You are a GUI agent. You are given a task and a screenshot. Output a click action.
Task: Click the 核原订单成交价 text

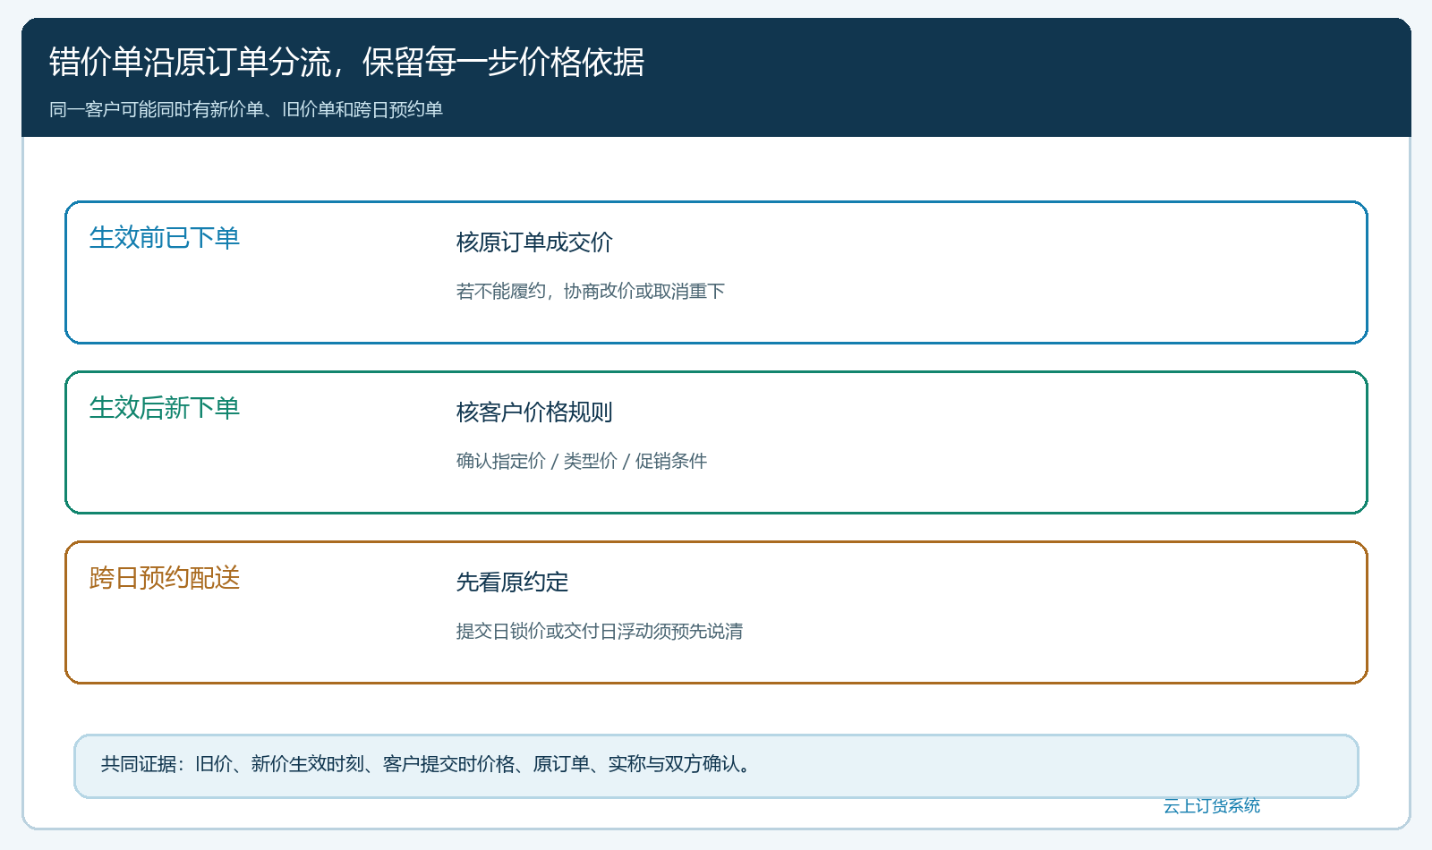coord(534,242)
